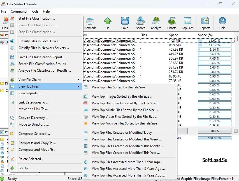239x181 pixels.
Task: Sort by the Space (%) column header
Action: pyautogui.click(x=216, y=35)
